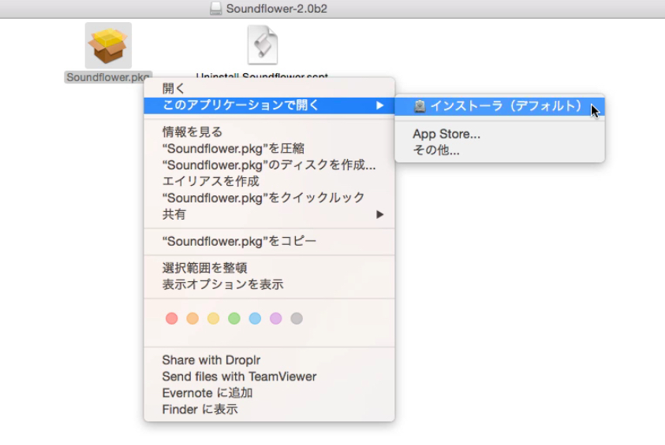Select インストーラ（デフォルト） from the submenu

click(499, 106)
